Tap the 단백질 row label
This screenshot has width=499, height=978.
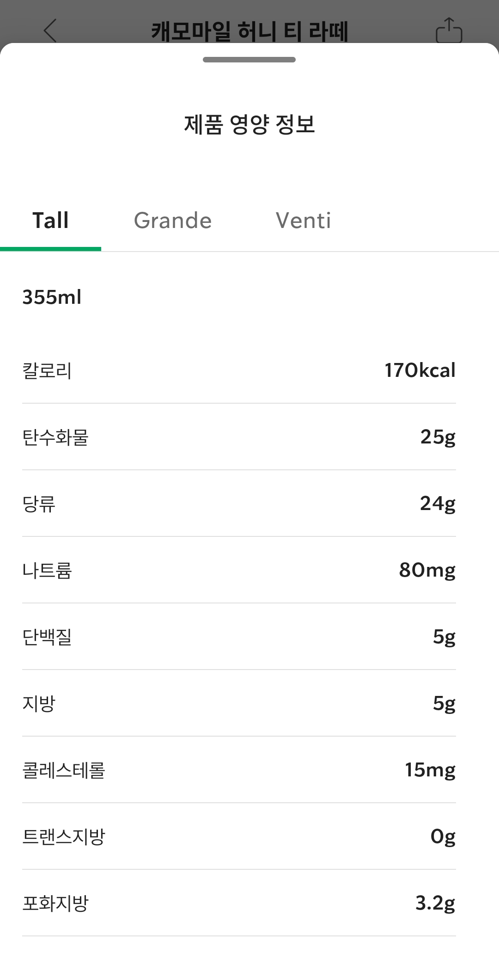point(47,637)
